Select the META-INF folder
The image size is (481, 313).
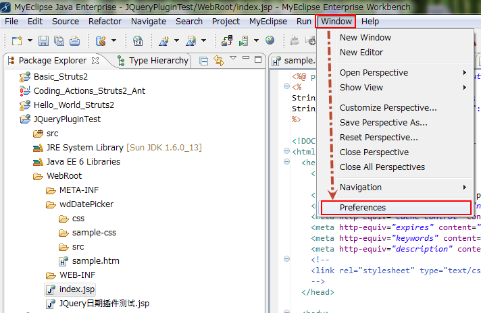[72, 190]
